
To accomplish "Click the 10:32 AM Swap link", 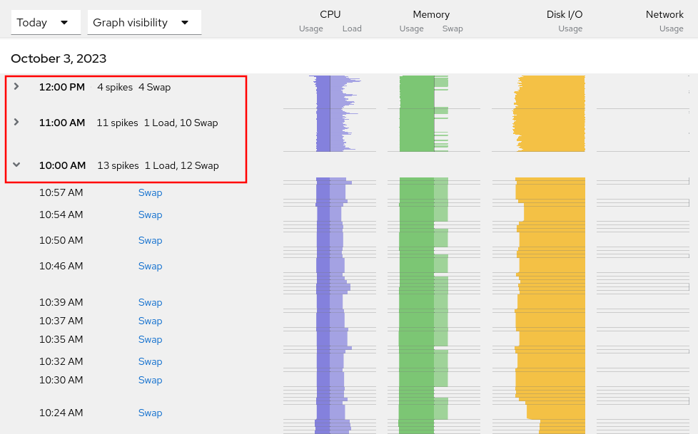I will click(150, 361).
